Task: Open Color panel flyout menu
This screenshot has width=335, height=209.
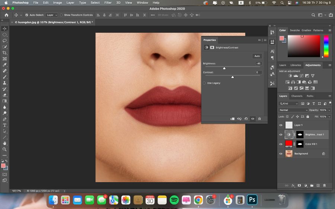Action: pos(330,30)
